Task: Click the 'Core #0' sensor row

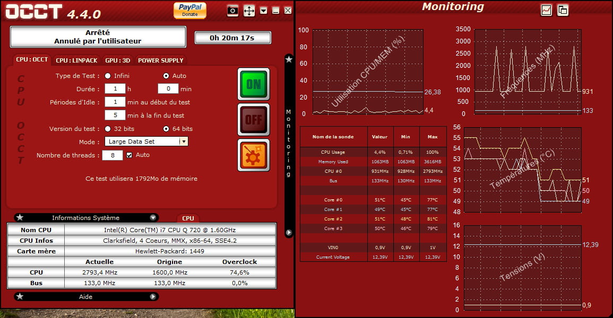Action: (x=373, y=200)
